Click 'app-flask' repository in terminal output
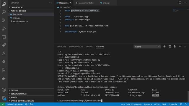The image size is (189, 106). point(63,92)
